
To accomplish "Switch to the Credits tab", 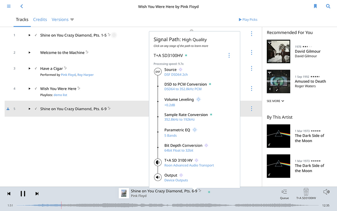I will coord(40,19).
